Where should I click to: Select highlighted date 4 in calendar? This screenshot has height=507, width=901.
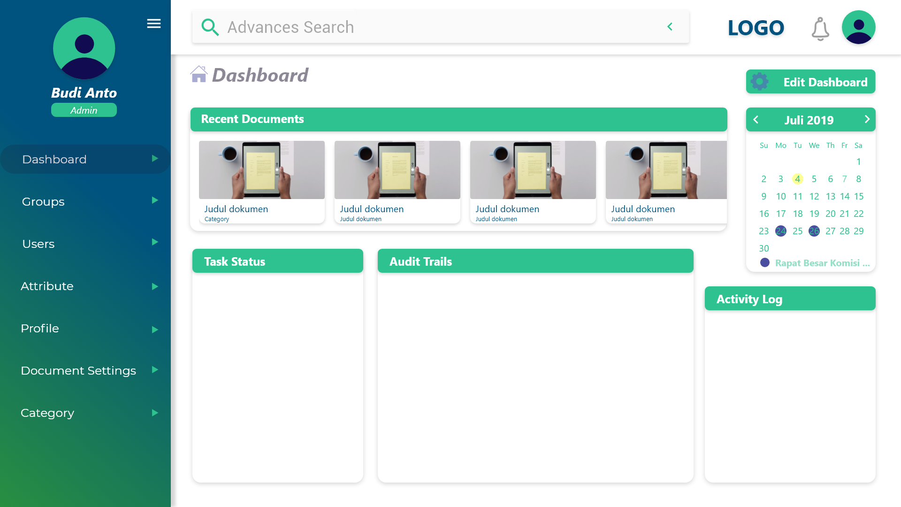pyautogui.click(x=797, y=179)
